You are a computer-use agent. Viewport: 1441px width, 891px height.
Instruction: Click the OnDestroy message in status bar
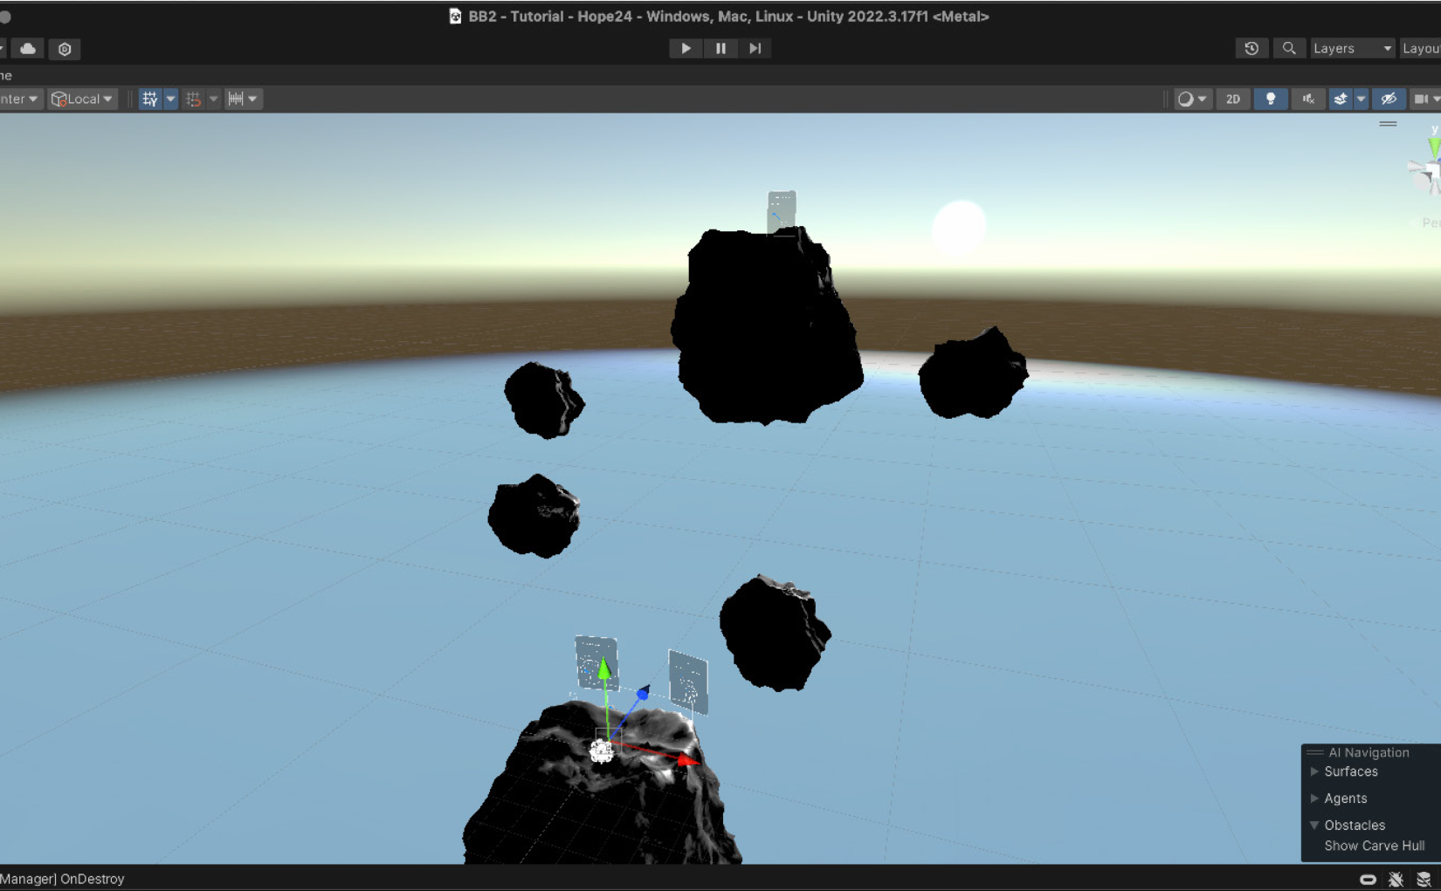(x=61, y=879)
